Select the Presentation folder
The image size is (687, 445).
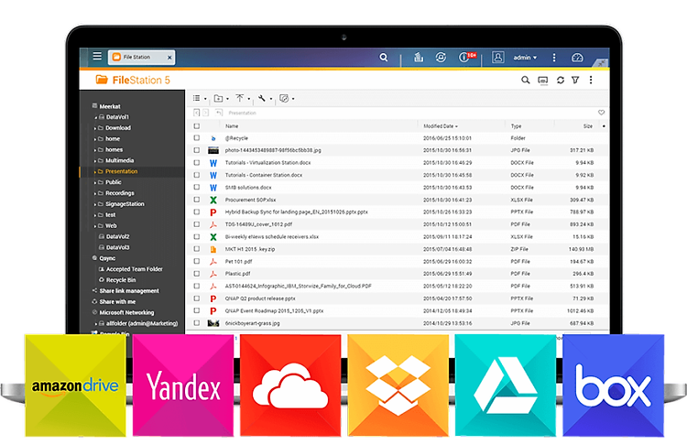(121, 171)
